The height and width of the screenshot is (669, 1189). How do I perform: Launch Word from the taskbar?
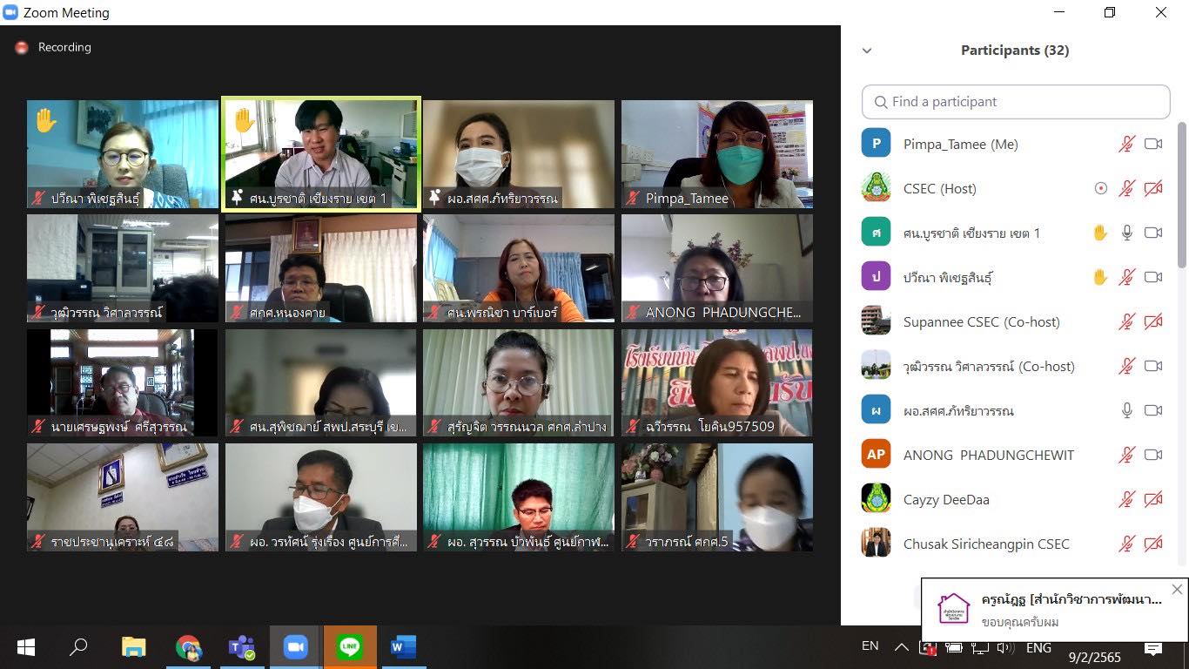pos(403,647)
